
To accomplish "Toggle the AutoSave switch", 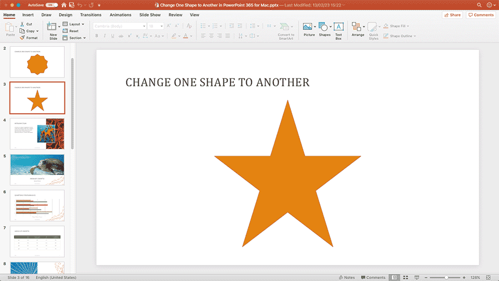I will [x=51, y=4].
